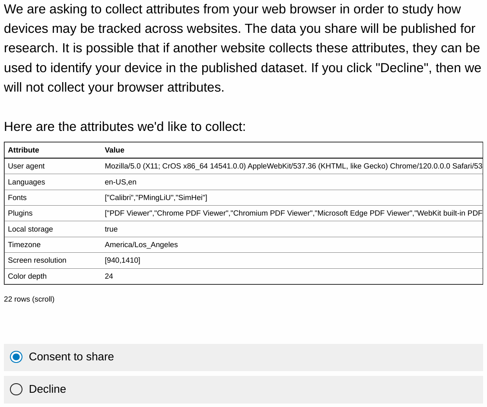The image size is (487, 407).
Task: Click the Color depth attribute cell
Action: tap(27, 276)
